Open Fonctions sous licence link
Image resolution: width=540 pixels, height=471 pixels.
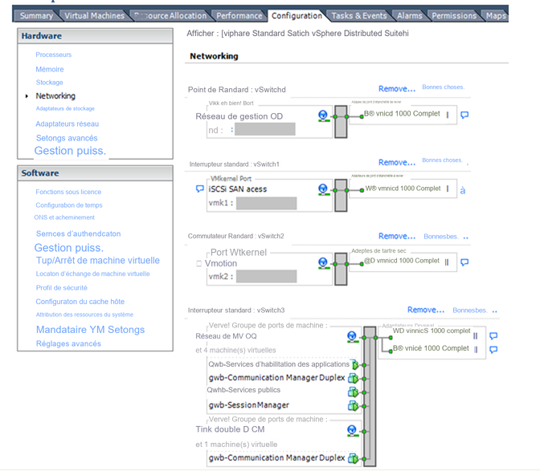[68, 192]
